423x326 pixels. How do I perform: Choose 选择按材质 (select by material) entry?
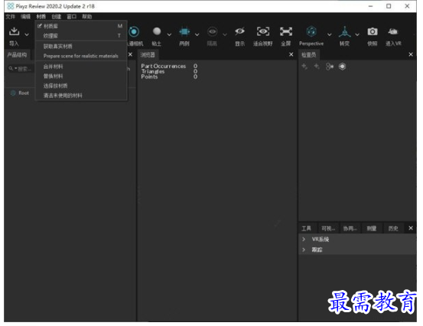point(81,86)
